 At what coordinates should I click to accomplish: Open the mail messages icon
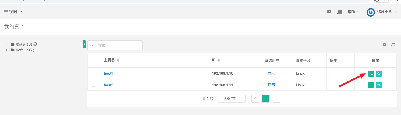pyautogui.click(x=329, y=12)
